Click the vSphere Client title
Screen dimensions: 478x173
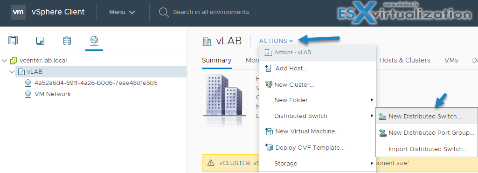58,12
